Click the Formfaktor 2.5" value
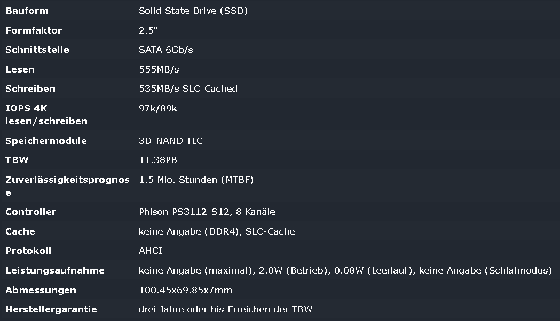The image size is (560, 321). coord(148,30)
